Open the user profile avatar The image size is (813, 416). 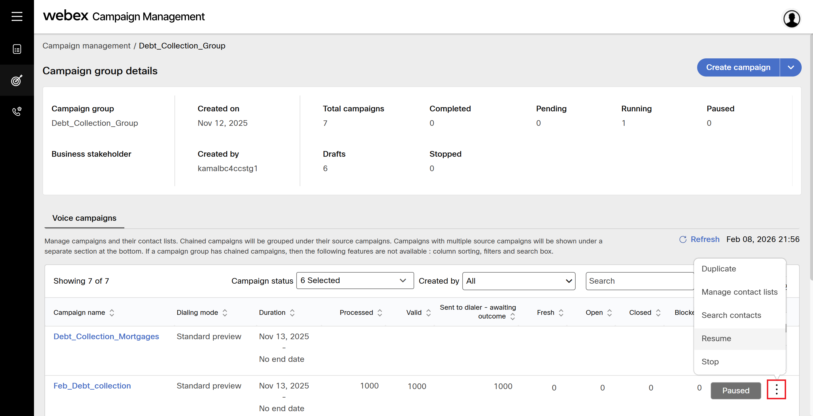click(791, 19)
